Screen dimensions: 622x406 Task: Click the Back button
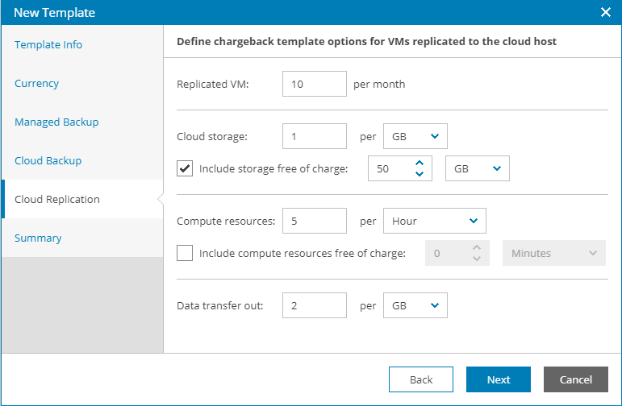point(421,379)
